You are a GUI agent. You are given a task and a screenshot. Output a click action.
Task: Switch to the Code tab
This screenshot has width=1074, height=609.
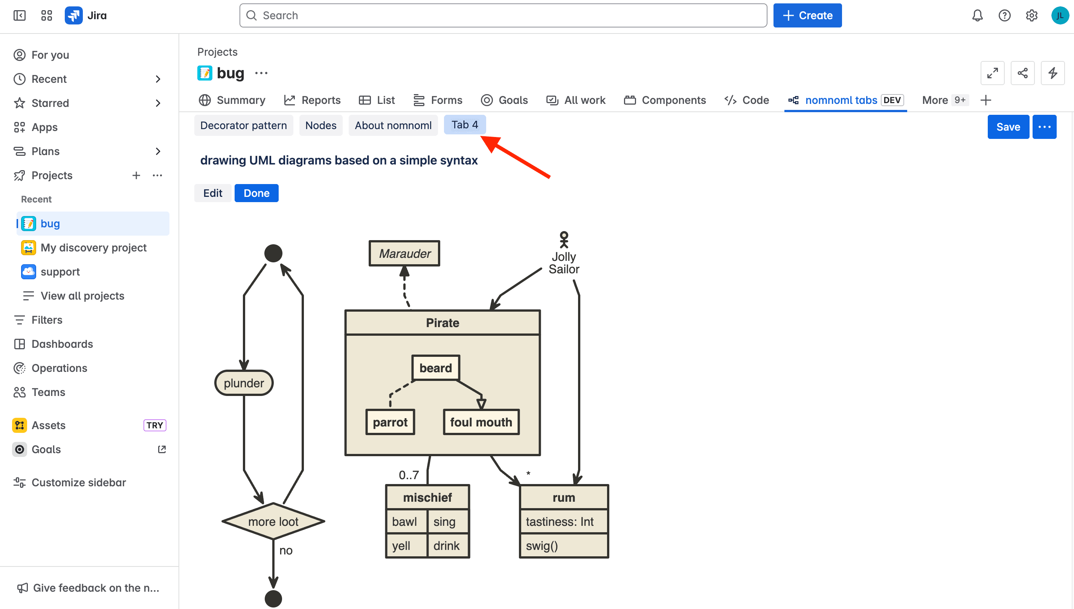pos(746,100)
